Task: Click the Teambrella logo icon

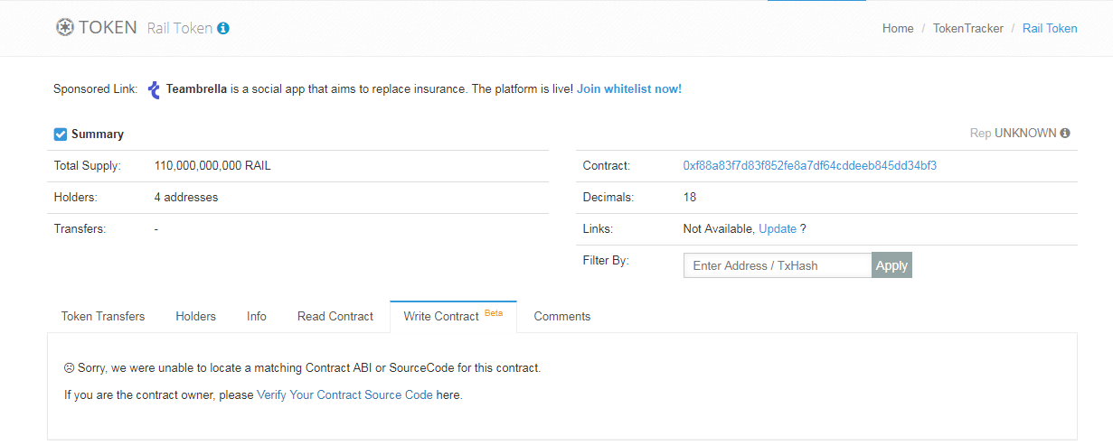Action: point(154,89)
